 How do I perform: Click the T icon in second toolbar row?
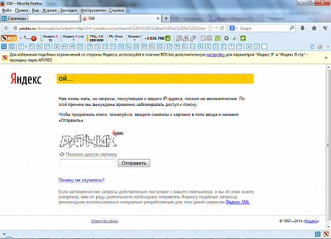(231, 46)
